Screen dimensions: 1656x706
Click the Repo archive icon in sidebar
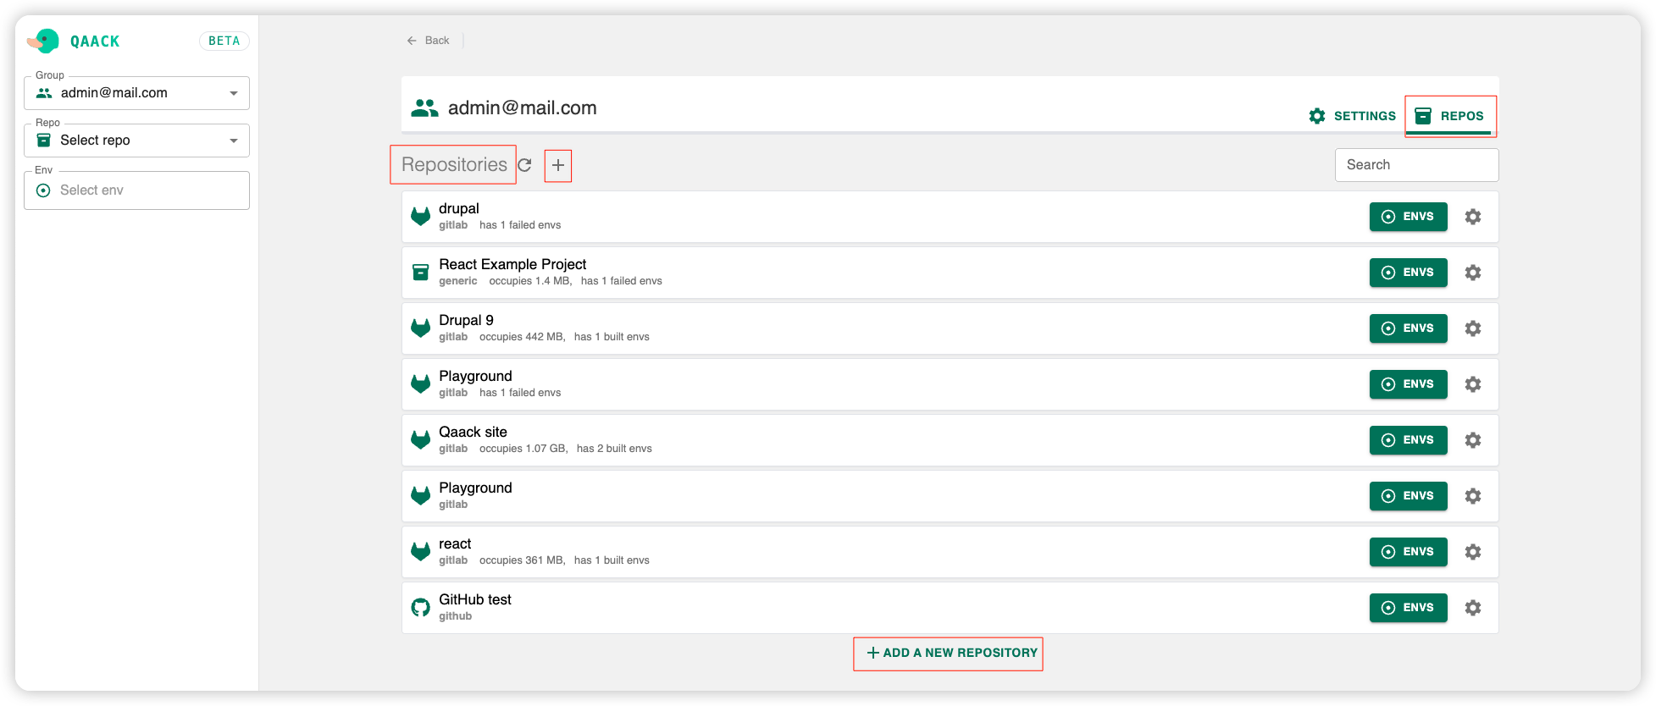coord(44,140)
